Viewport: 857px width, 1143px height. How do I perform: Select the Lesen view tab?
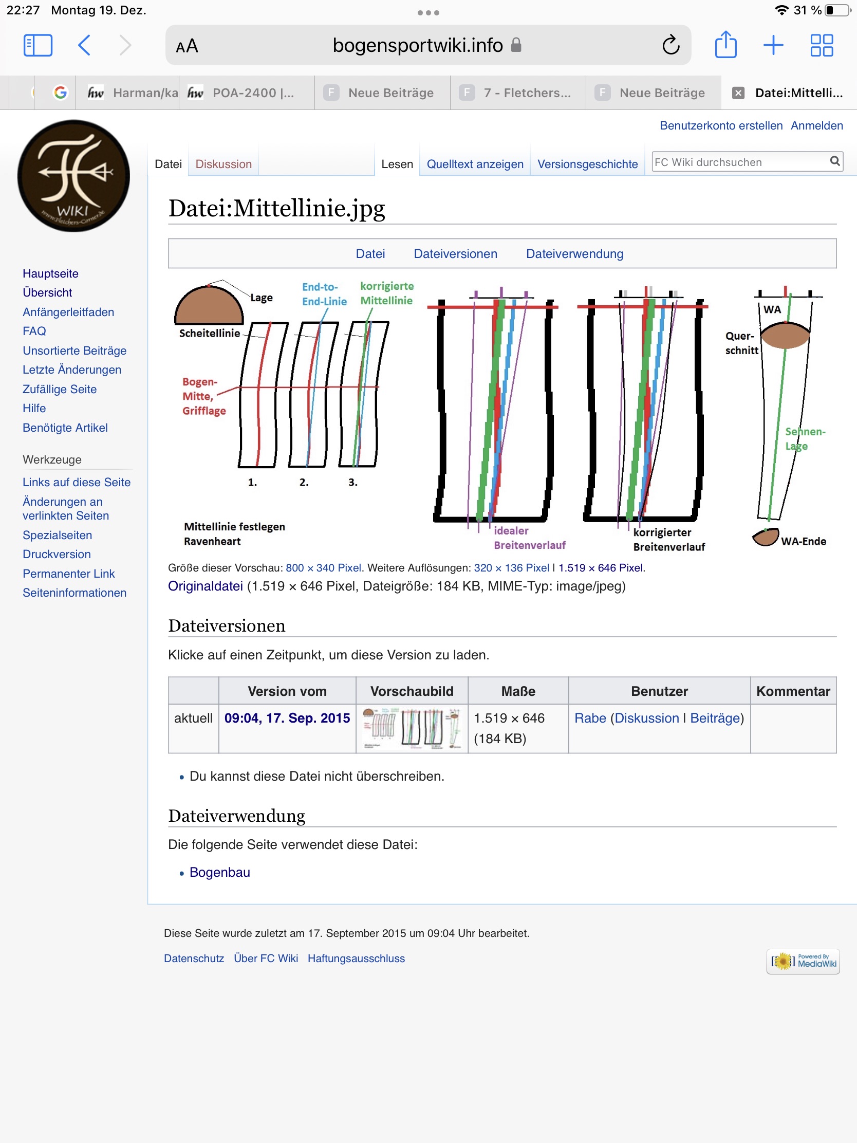pyautogui.click(x=397, y=164)
